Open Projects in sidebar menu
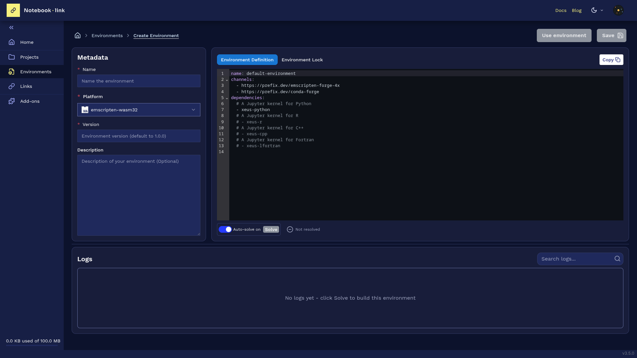The image size is (637, 358). (32, 57)
